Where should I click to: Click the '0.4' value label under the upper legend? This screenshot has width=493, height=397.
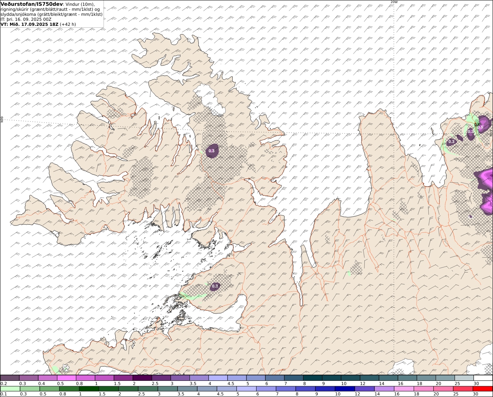(42, 384)
